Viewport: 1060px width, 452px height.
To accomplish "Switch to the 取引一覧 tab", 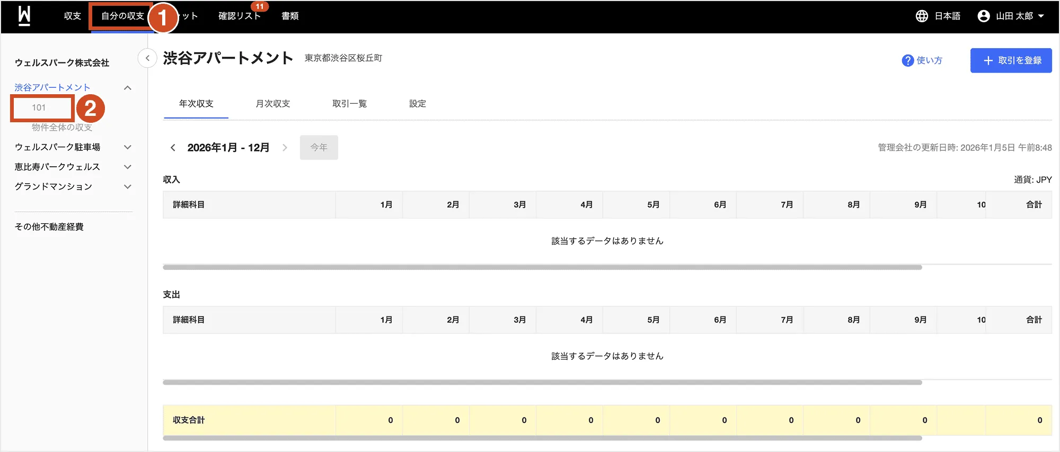I will [x=350, y=104].
